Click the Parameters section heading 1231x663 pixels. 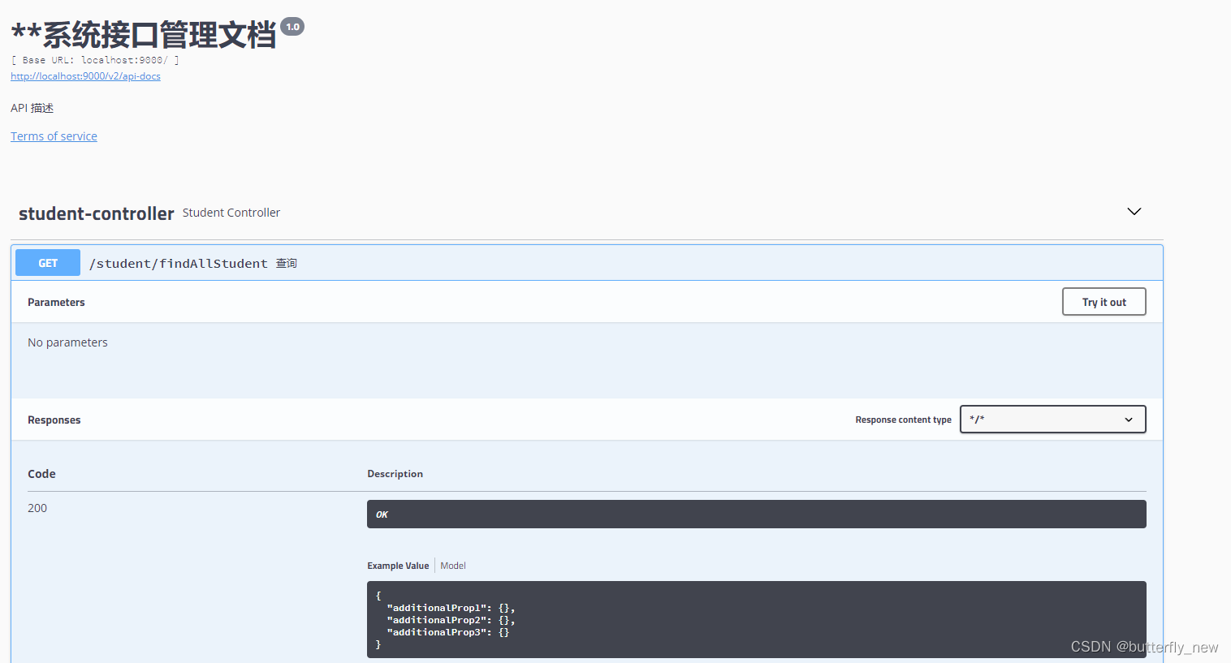[56, 302]
